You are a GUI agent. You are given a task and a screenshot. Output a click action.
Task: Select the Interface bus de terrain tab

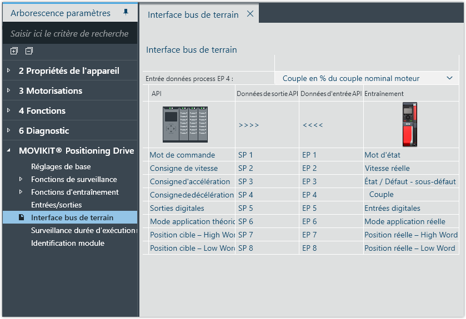pyautogui.click(x=193, y=15)
